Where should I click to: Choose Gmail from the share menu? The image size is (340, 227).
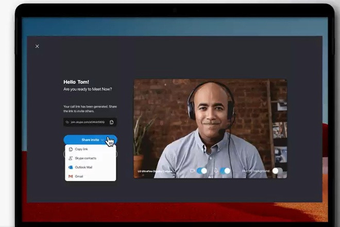click(91, 176)
